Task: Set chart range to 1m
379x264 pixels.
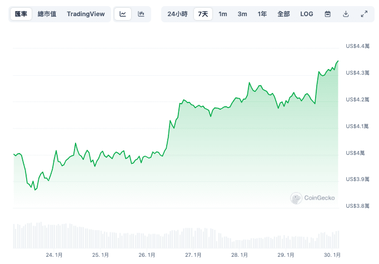Action: pos(223,14)
